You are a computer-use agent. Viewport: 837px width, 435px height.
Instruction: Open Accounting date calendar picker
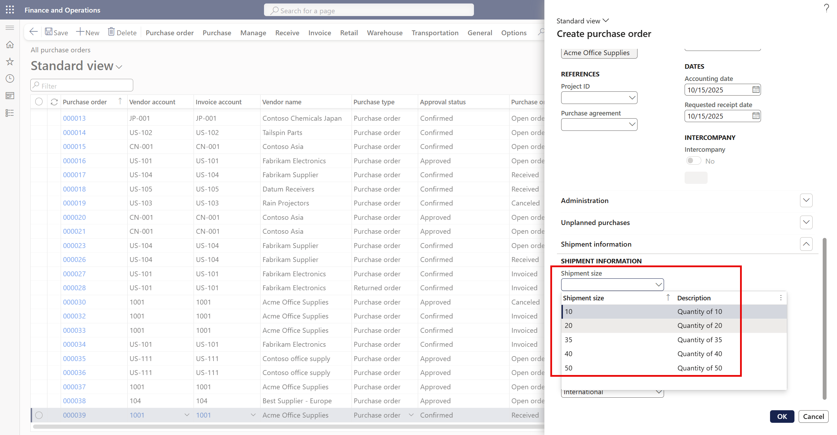[756, 90]
